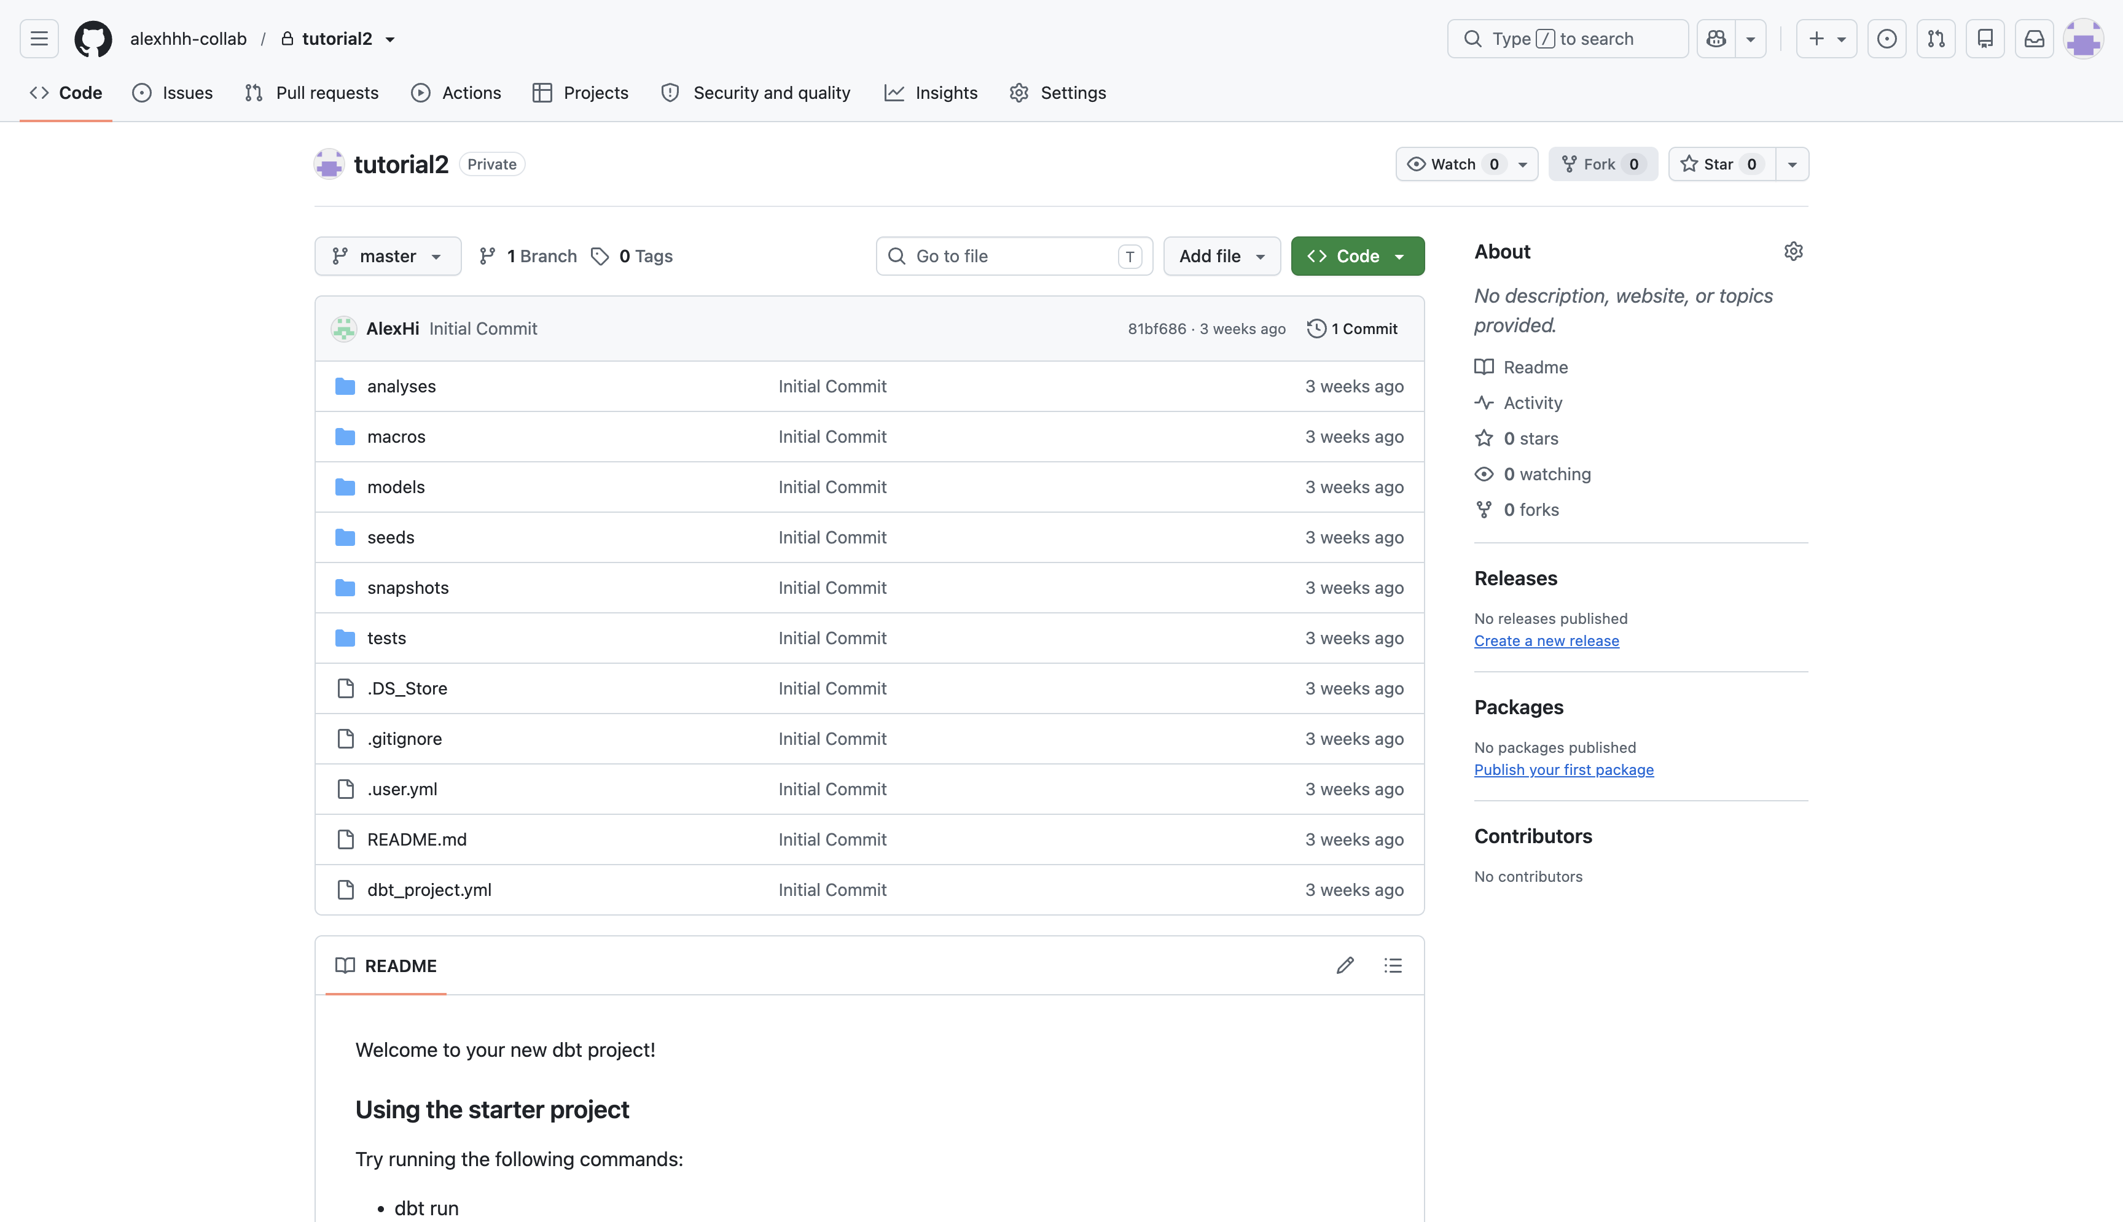Image resolution: width=2123 pixels, height=1222 pixels.
Task: Edit README with the pencil icon
Action: coord(1345,966)
